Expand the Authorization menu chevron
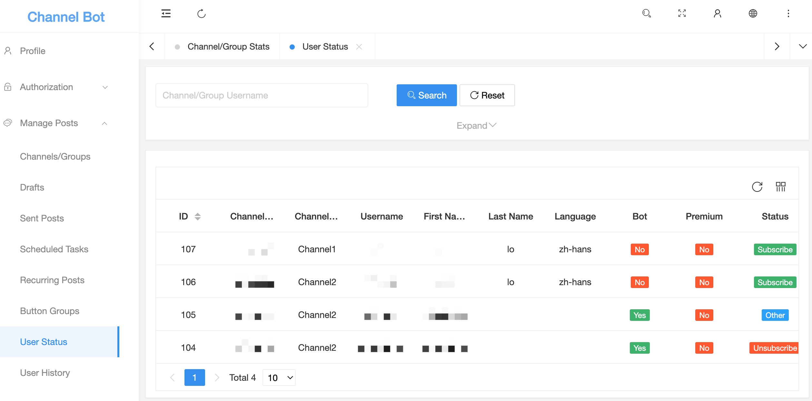 pos(105,87)
